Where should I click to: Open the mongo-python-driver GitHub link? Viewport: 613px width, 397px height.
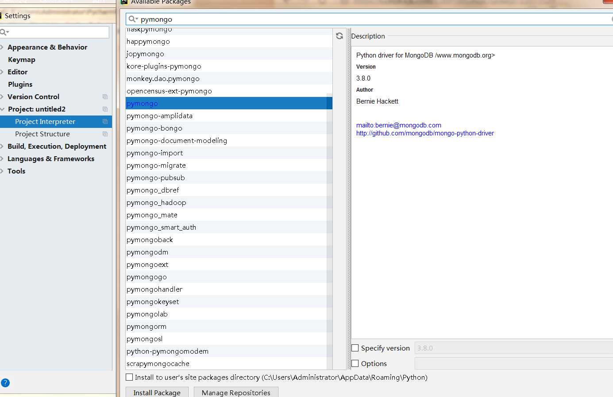click(425, 133)
